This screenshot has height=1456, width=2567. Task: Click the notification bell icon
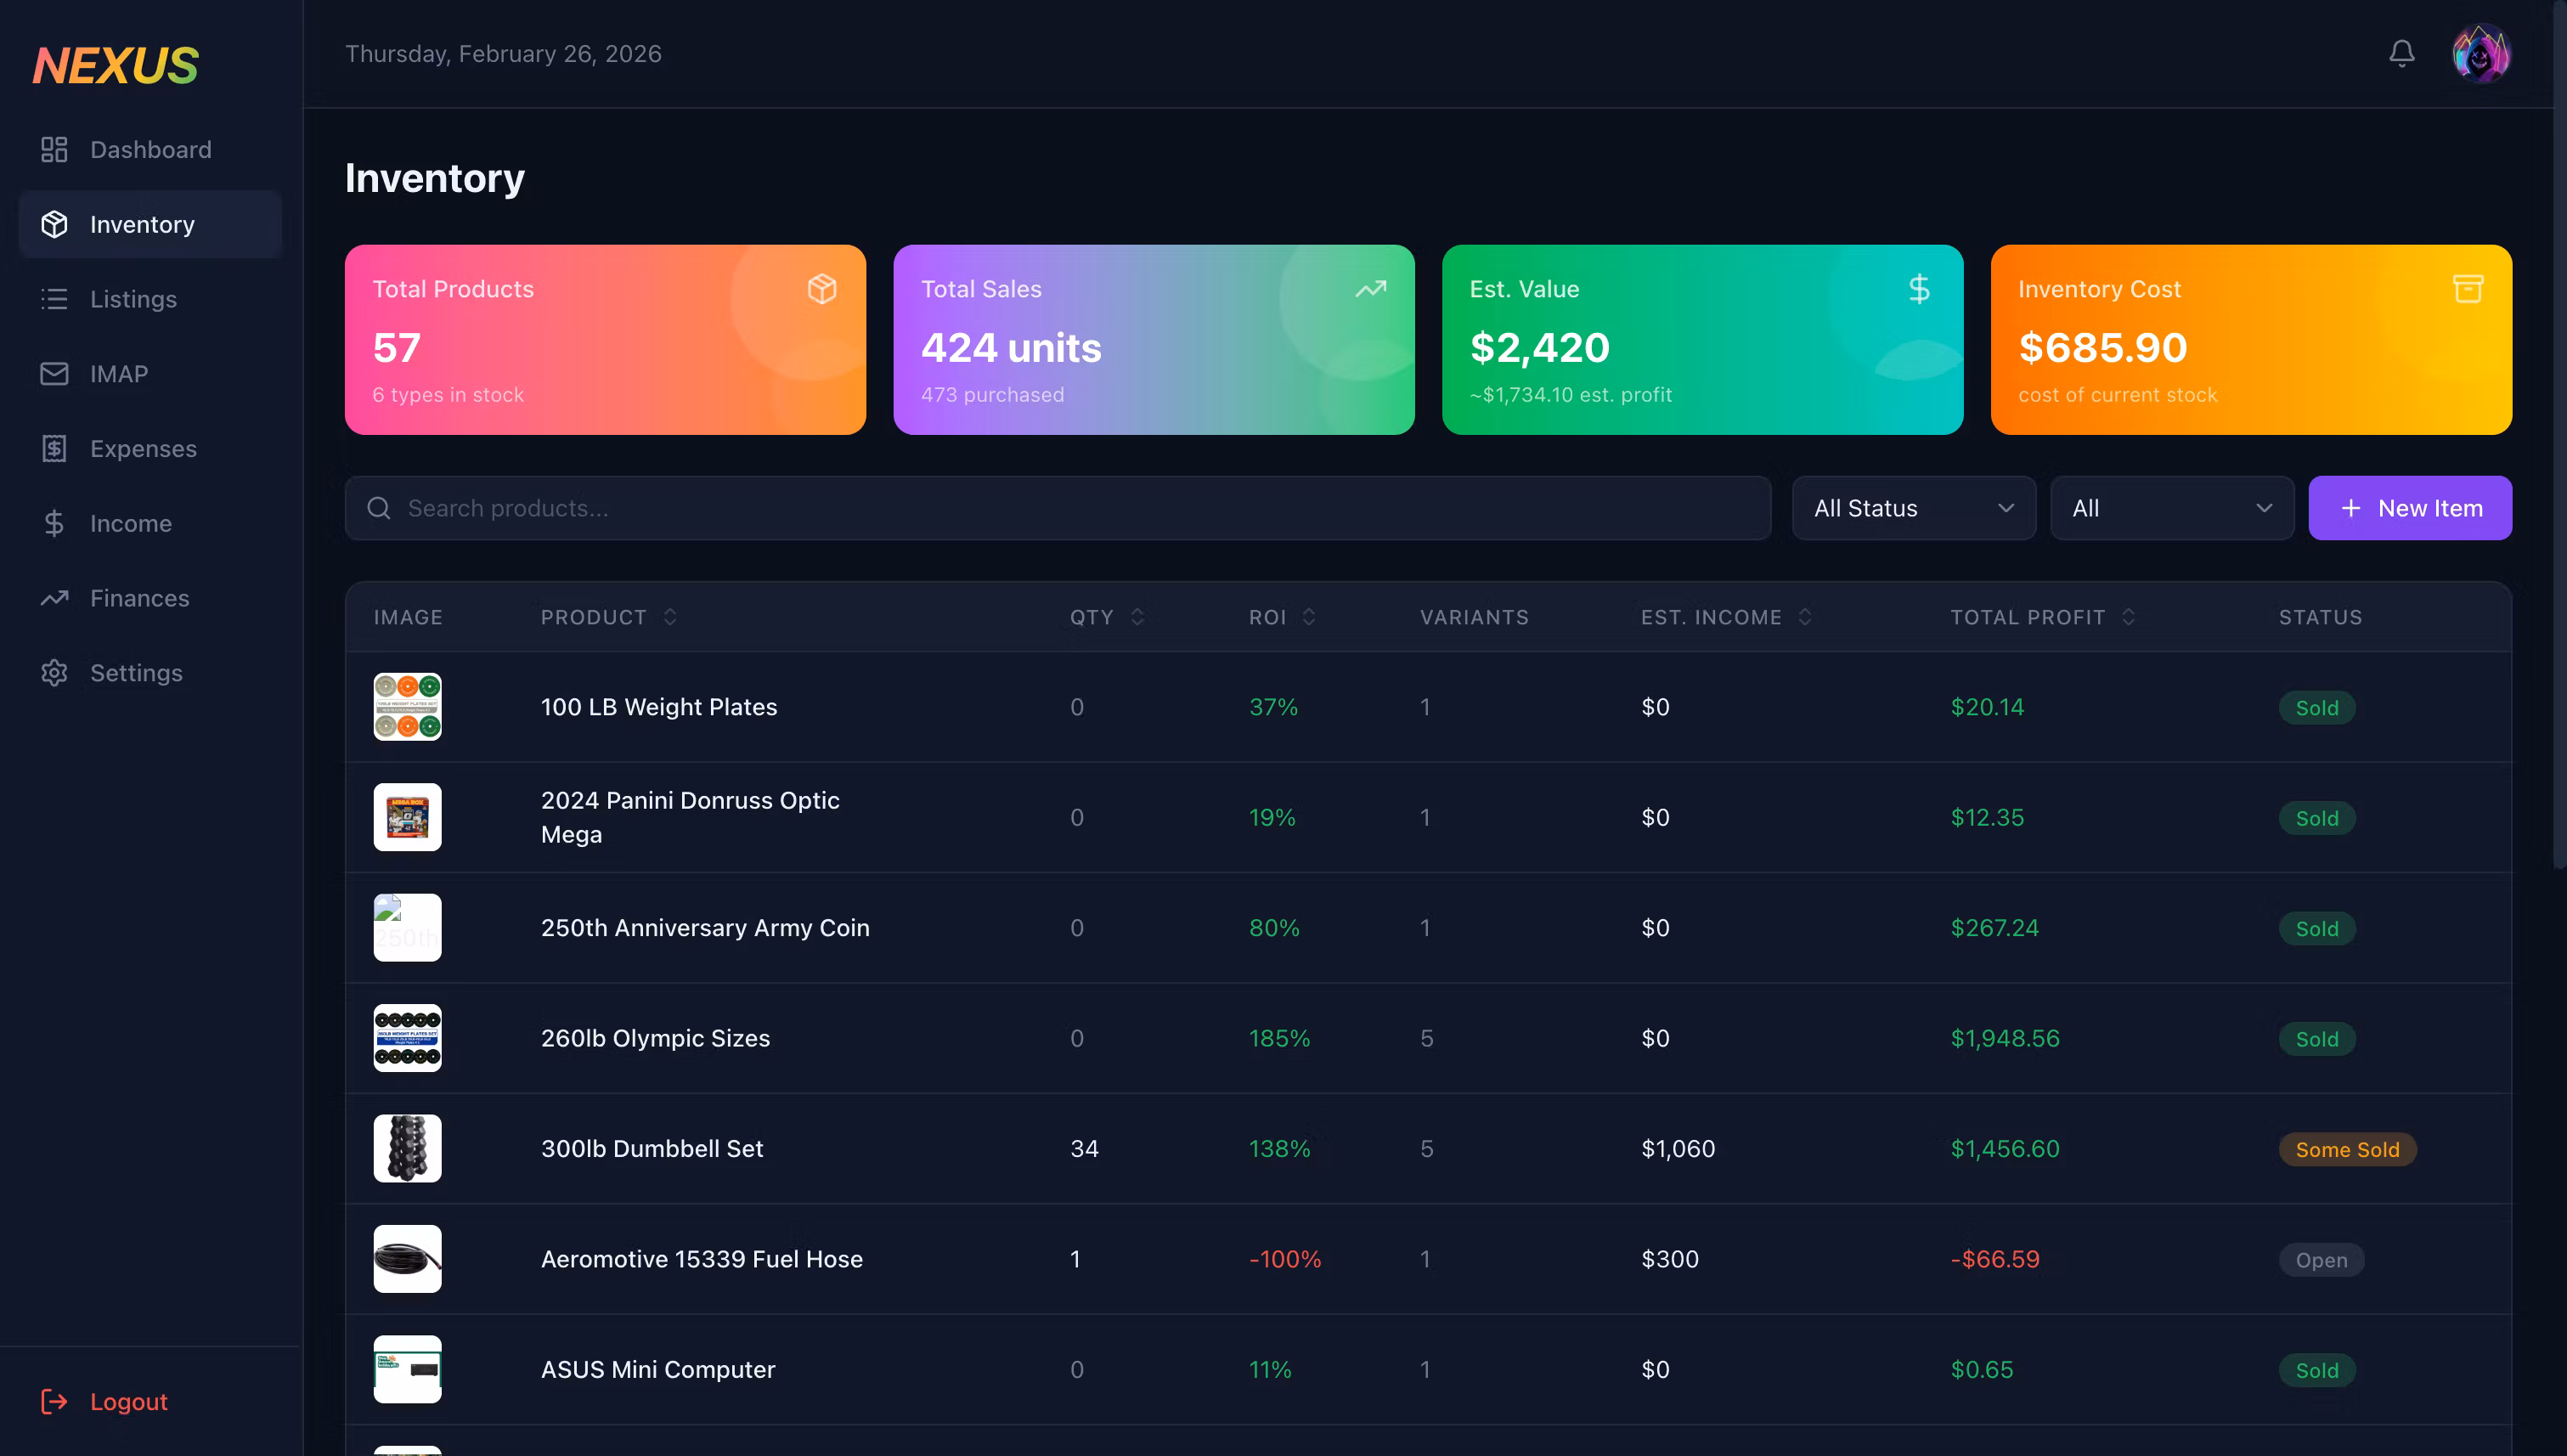[2401, 54]
